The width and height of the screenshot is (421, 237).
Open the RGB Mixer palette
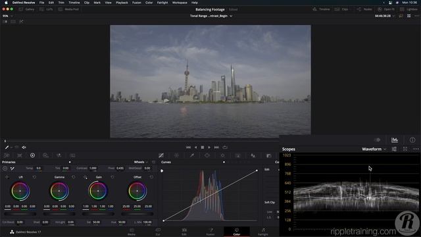coord(59,155)
